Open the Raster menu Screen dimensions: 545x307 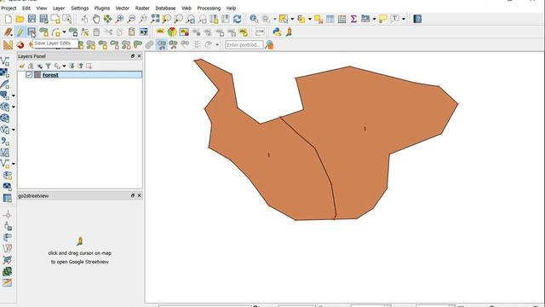pyautogui.click(x=142, y=8)
